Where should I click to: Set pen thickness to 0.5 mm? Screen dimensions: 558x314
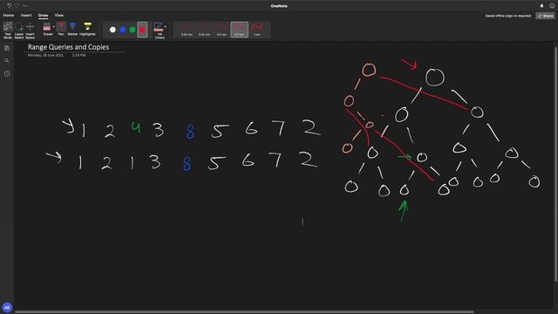(x=221, y=30)
